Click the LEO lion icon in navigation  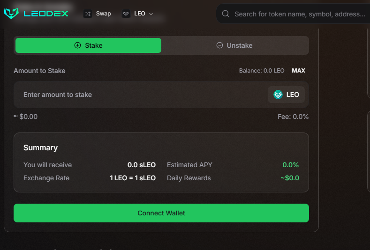(x=126, y=14)
